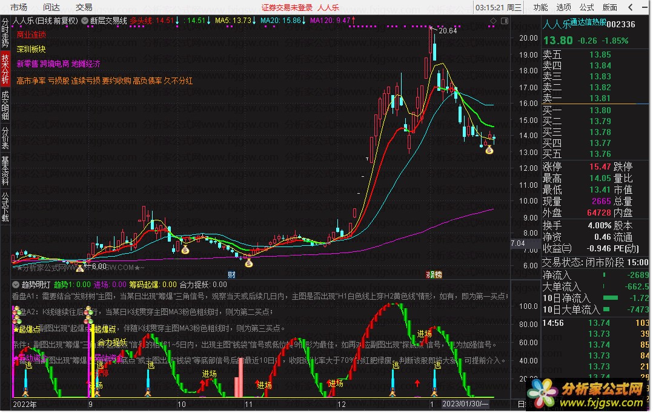Click the MA120: 9.47 indicator label
653x413 pixels.
click(330, 21)
